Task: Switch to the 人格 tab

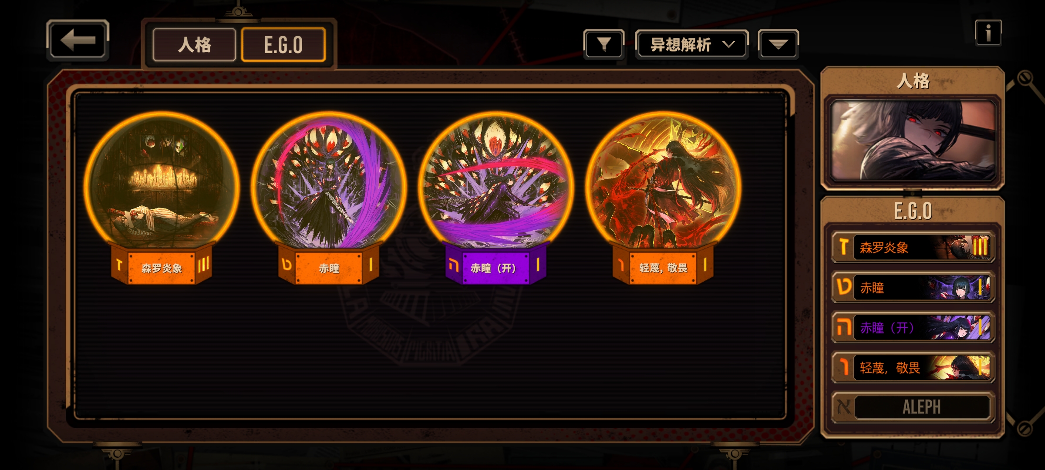Action: click(194, 45)
